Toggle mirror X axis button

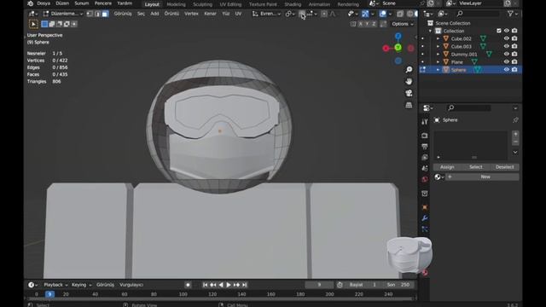coord(361,24)
